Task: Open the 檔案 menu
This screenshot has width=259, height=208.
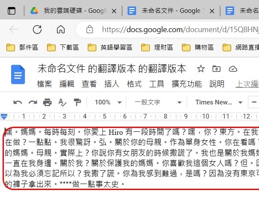Action: (x=45, y=84)
